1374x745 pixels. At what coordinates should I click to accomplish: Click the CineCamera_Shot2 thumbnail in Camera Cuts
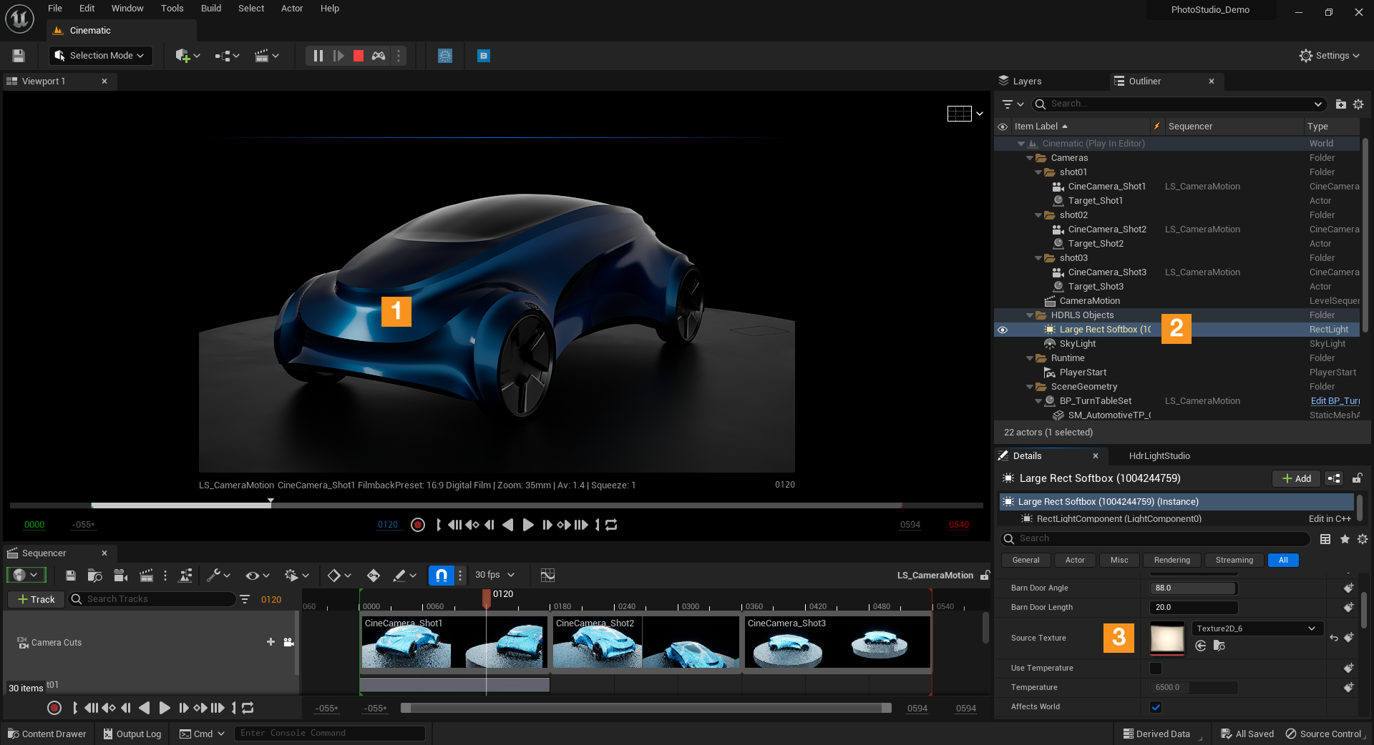click(x=646, y=643)
